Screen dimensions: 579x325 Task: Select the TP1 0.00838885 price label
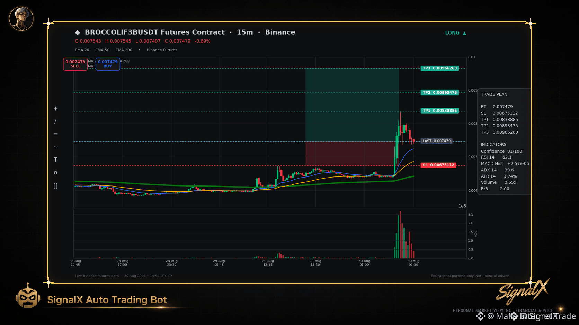(x=440, y=111)
